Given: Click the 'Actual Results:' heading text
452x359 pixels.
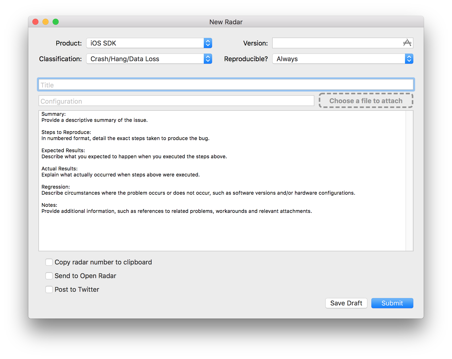Looking at the screenshot, I should (x=59, y=169).
